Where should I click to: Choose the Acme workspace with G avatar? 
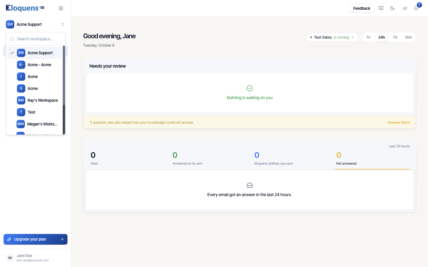pyautogui.click(x=34, y=88)
